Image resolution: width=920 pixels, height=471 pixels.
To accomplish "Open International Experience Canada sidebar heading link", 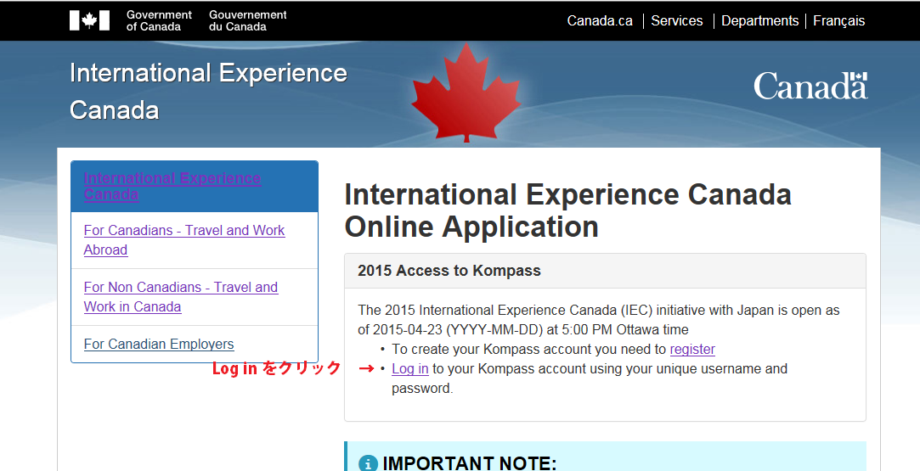I will click(172, 187).
